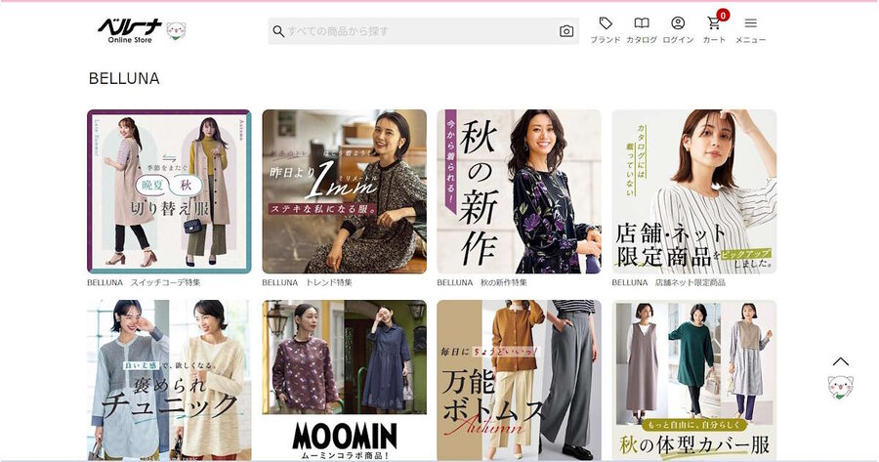Open the ブランド tag icon
Screen dimensions: 879x462
(x=606, y=23)
